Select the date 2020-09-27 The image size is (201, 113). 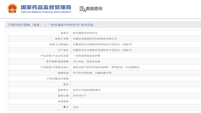tap(79, 96)
